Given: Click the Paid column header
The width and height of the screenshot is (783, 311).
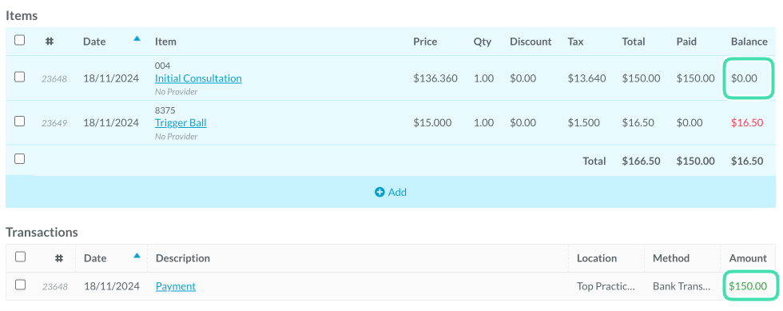Looking at the screenshot, I should 686,42.
